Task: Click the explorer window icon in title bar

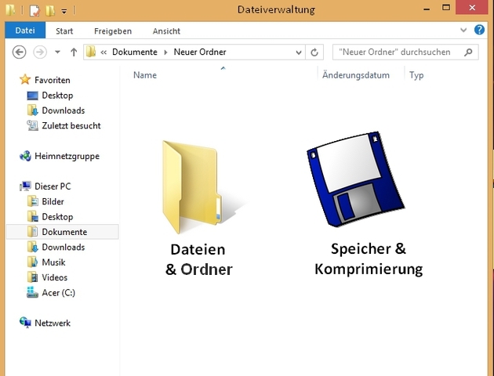Action: tap(10, 10)
